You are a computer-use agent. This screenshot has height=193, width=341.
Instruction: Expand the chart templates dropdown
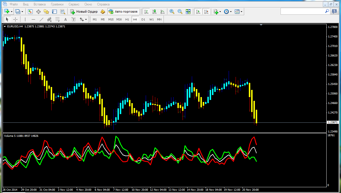241,12
